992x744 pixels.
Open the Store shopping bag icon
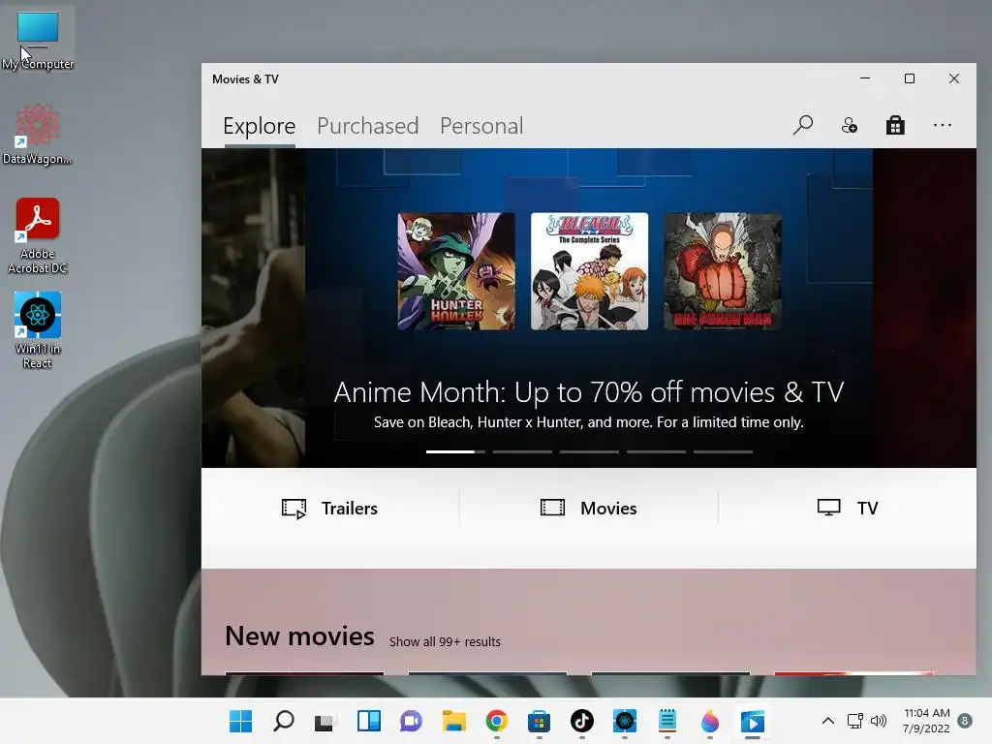coord(895,125)
